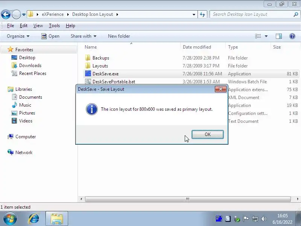This screenshot has height=226, width=301.
Task: Click the taskbar clock showing 16:05
Action: tap(283, 219)
